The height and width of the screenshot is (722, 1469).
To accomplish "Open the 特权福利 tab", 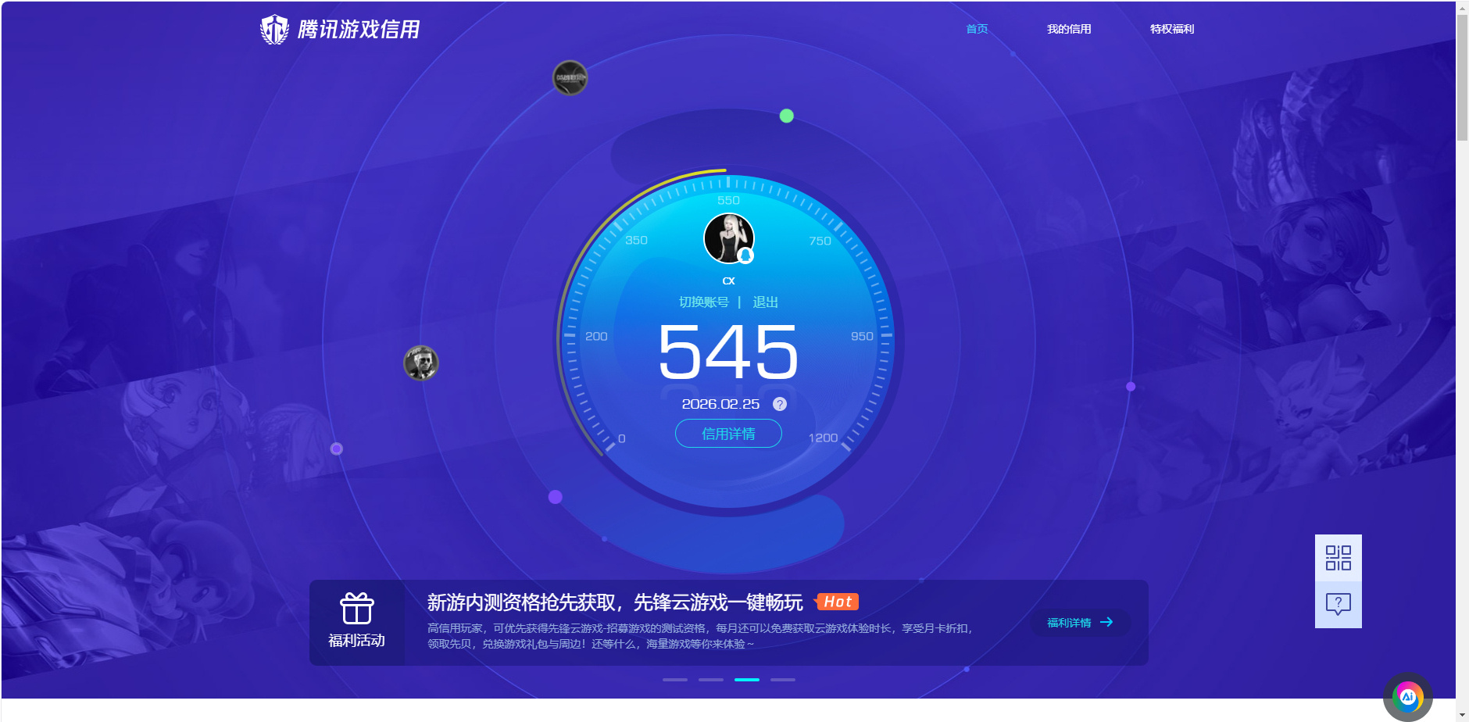I will coord(1171,28).
